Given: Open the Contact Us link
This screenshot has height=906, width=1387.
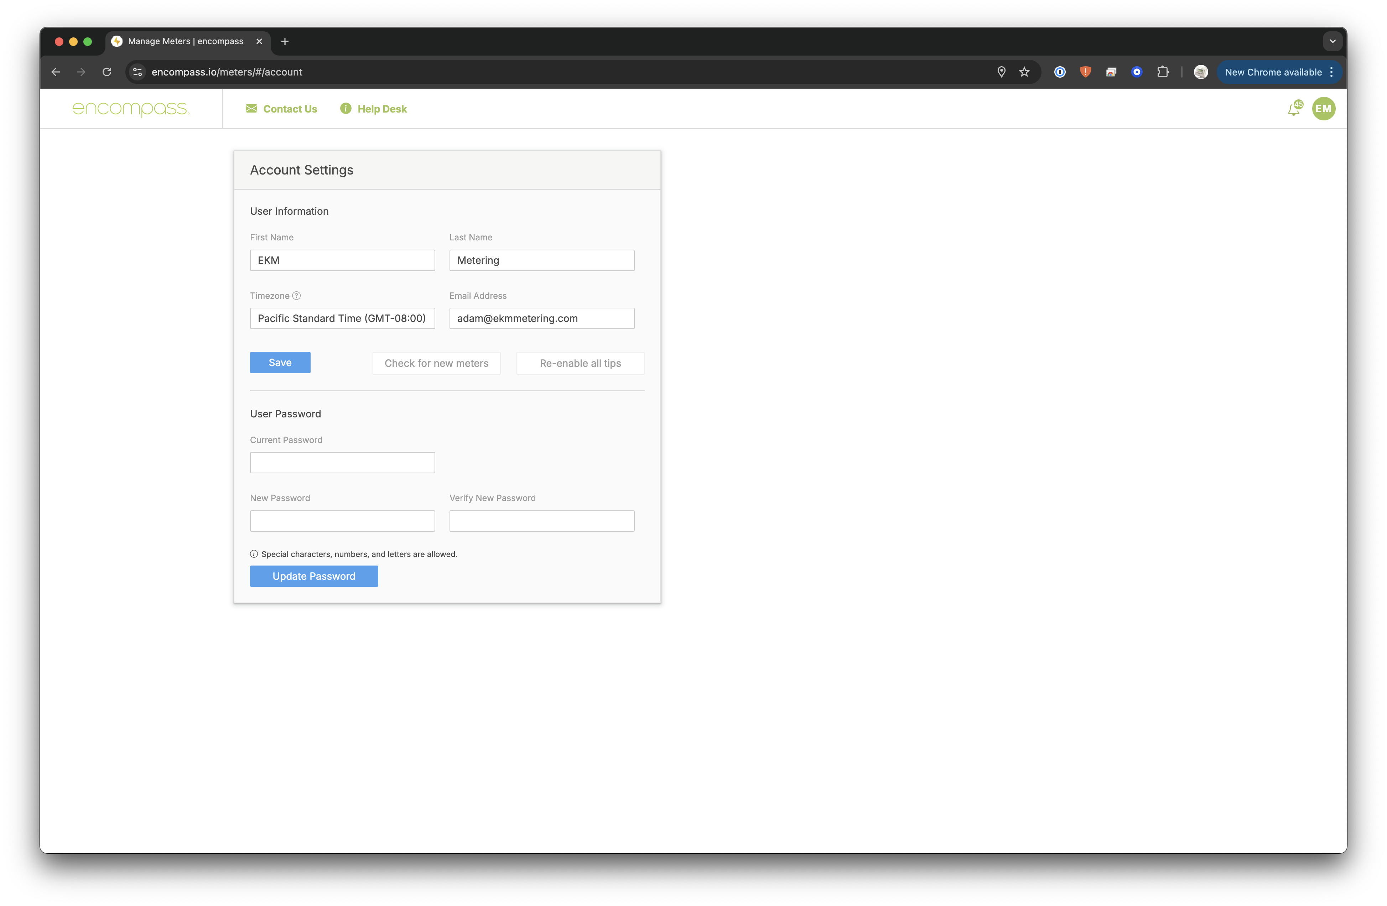Looking at the screenshot, I should [281, 109].
